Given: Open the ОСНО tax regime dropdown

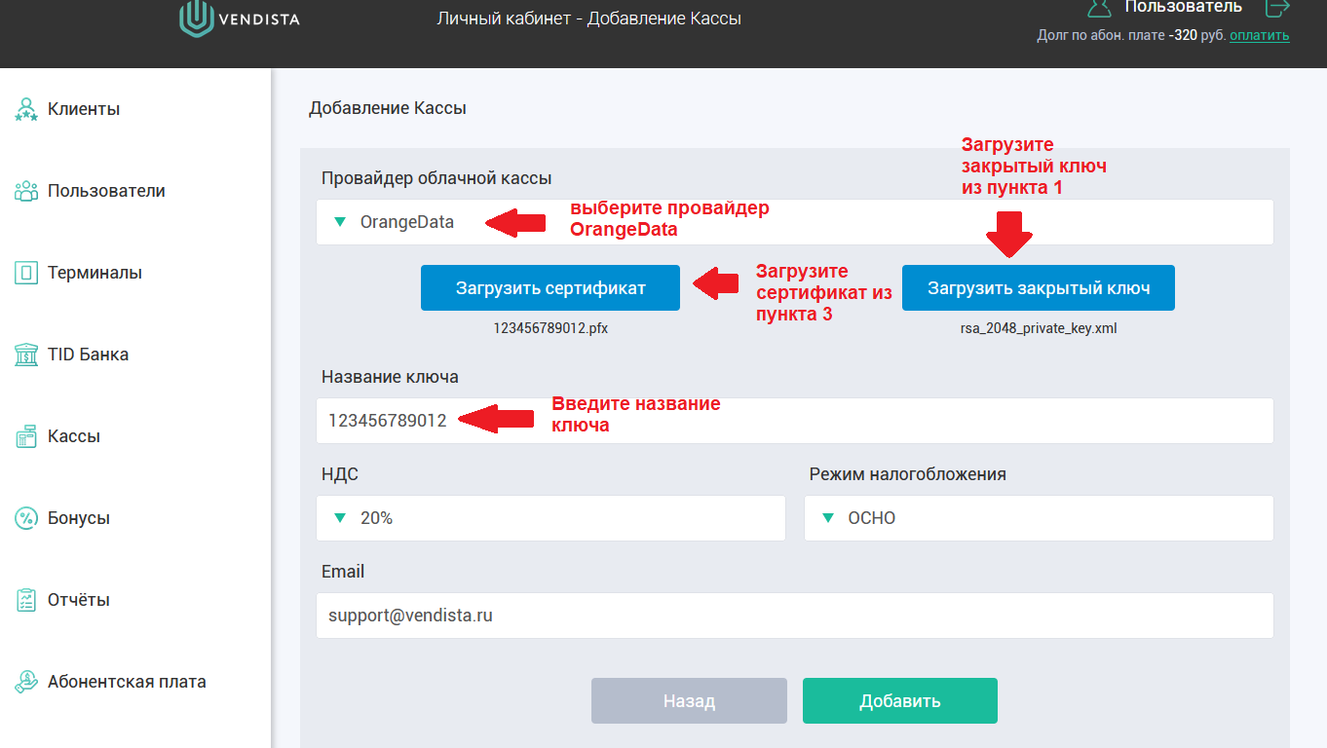Looking at the screenshot, I should click(x=1038, y=518).
